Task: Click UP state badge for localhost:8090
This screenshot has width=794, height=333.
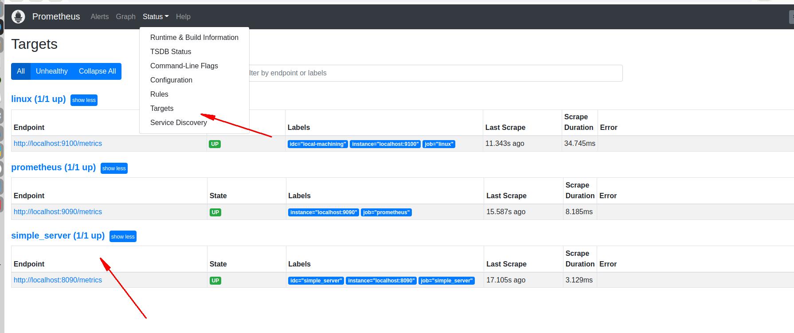Action: 215,281
